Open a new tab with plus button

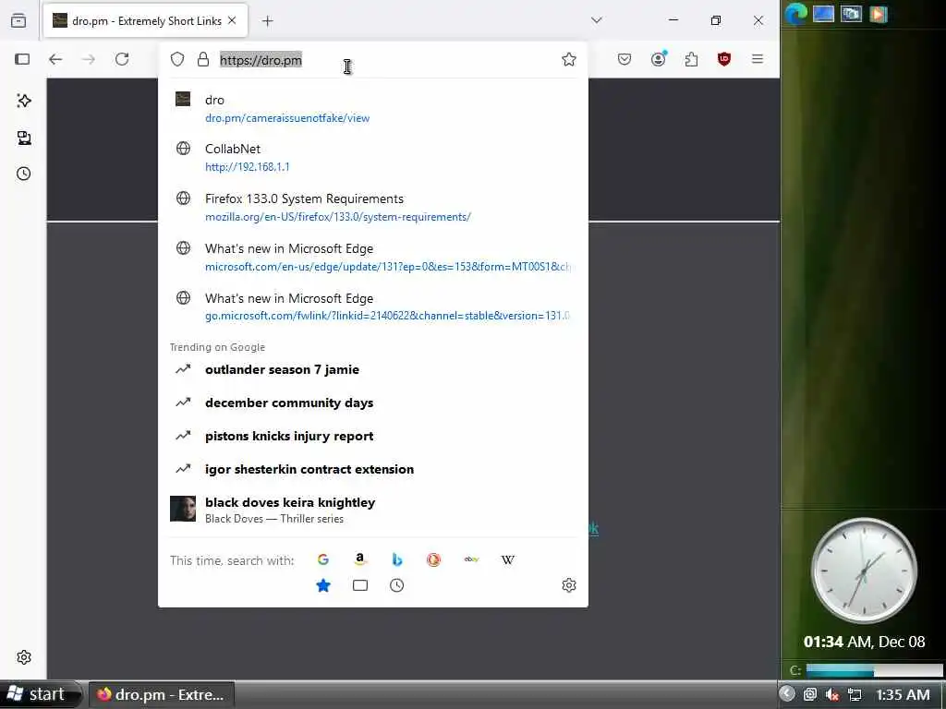(x=267, y=21)
